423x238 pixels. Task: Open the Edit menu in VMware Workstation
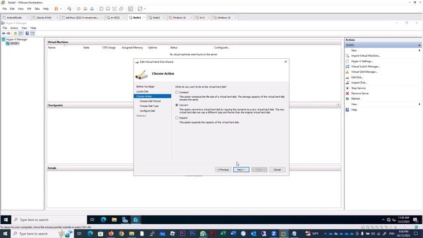click(x=12, y=9)
